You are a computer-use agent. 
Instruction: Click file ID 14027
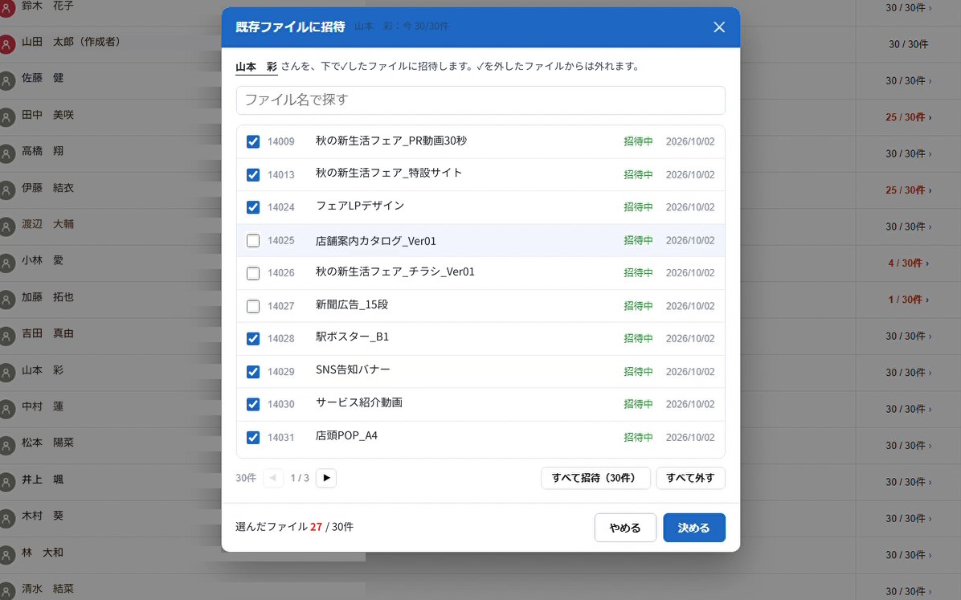[x=280, y=306]
